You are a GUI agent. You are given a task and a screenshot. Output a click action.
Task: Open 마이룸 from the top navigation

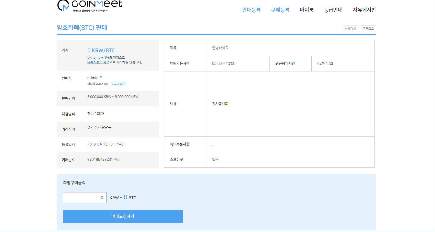[x=307, y=10]
